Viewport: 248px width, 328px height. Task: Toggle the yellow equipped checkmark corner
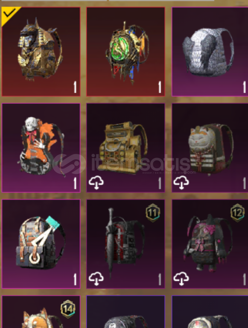pyautogui.click(x=9, y=15)
